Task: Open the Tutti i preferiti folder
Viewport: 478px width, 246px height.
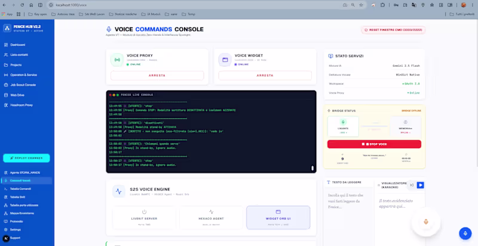Action: coord(462,14)
